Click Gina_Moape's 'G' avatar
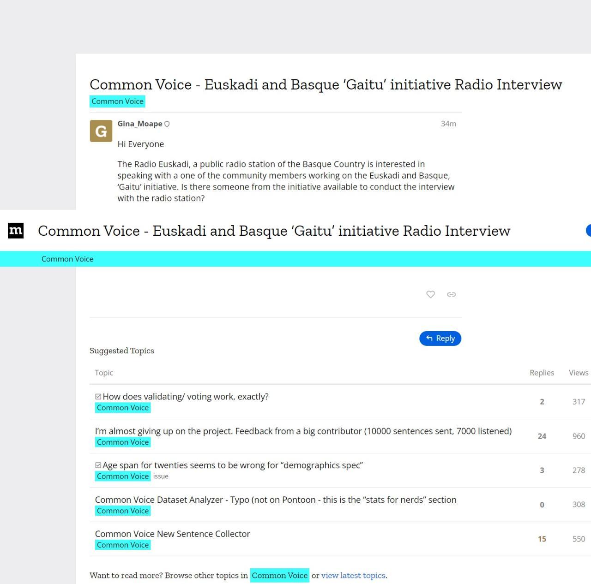Viewport: 591px width, 584px height. coord(101,131)
